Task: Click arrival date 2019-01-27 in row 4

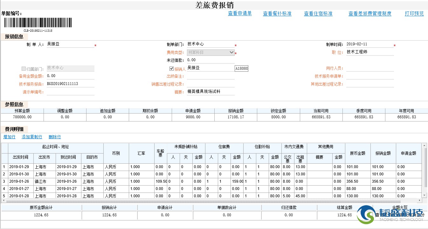Action: click(68, 189)
